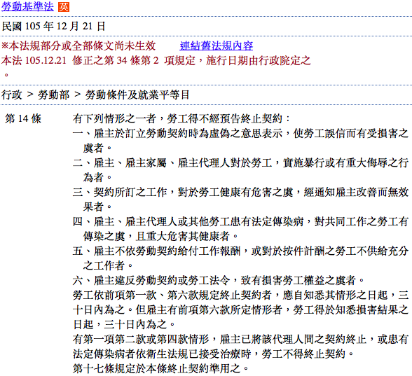Click the red notice ※本法規部分或全部條文尚未生效
The height and width of the screenshot is (376, 412).
tap(78, 46)
